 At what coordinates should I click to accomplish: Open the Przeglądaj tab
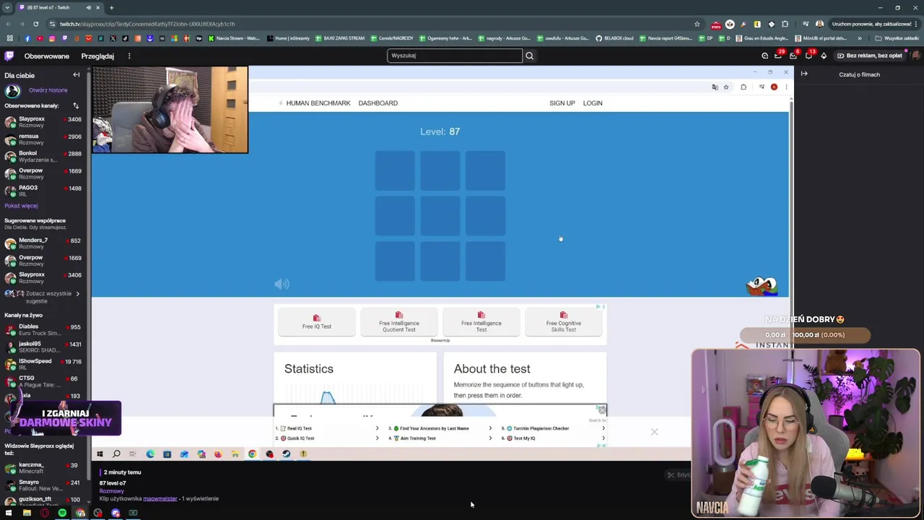click(x=97, y=56)
